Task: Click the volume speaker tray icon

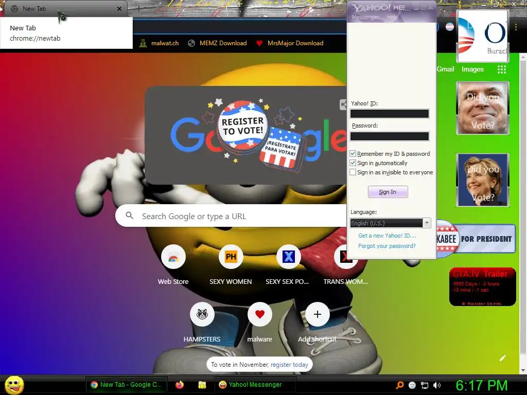Action: (x=437, y=385)
